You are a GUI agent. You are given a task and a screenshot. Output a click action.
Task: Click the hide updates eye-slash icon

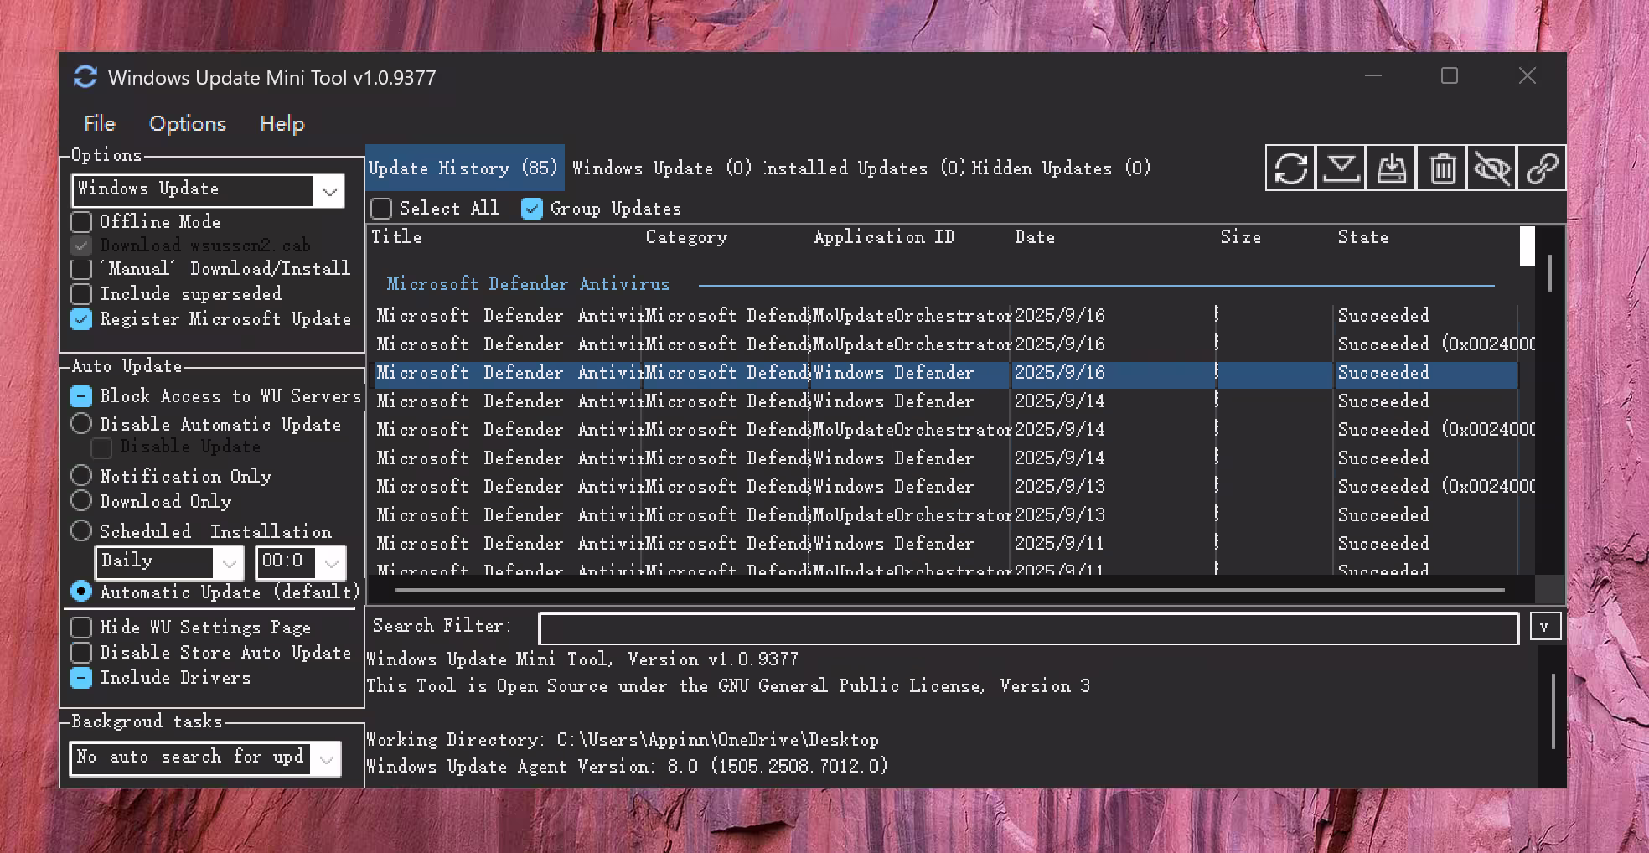click(1491, 168)
